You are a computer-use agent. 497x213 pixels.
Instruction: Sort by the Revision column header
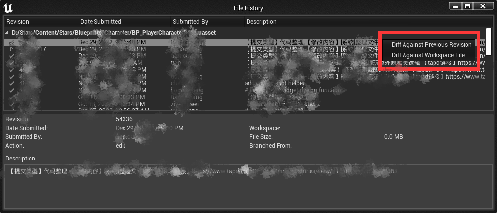coord(18,22)
